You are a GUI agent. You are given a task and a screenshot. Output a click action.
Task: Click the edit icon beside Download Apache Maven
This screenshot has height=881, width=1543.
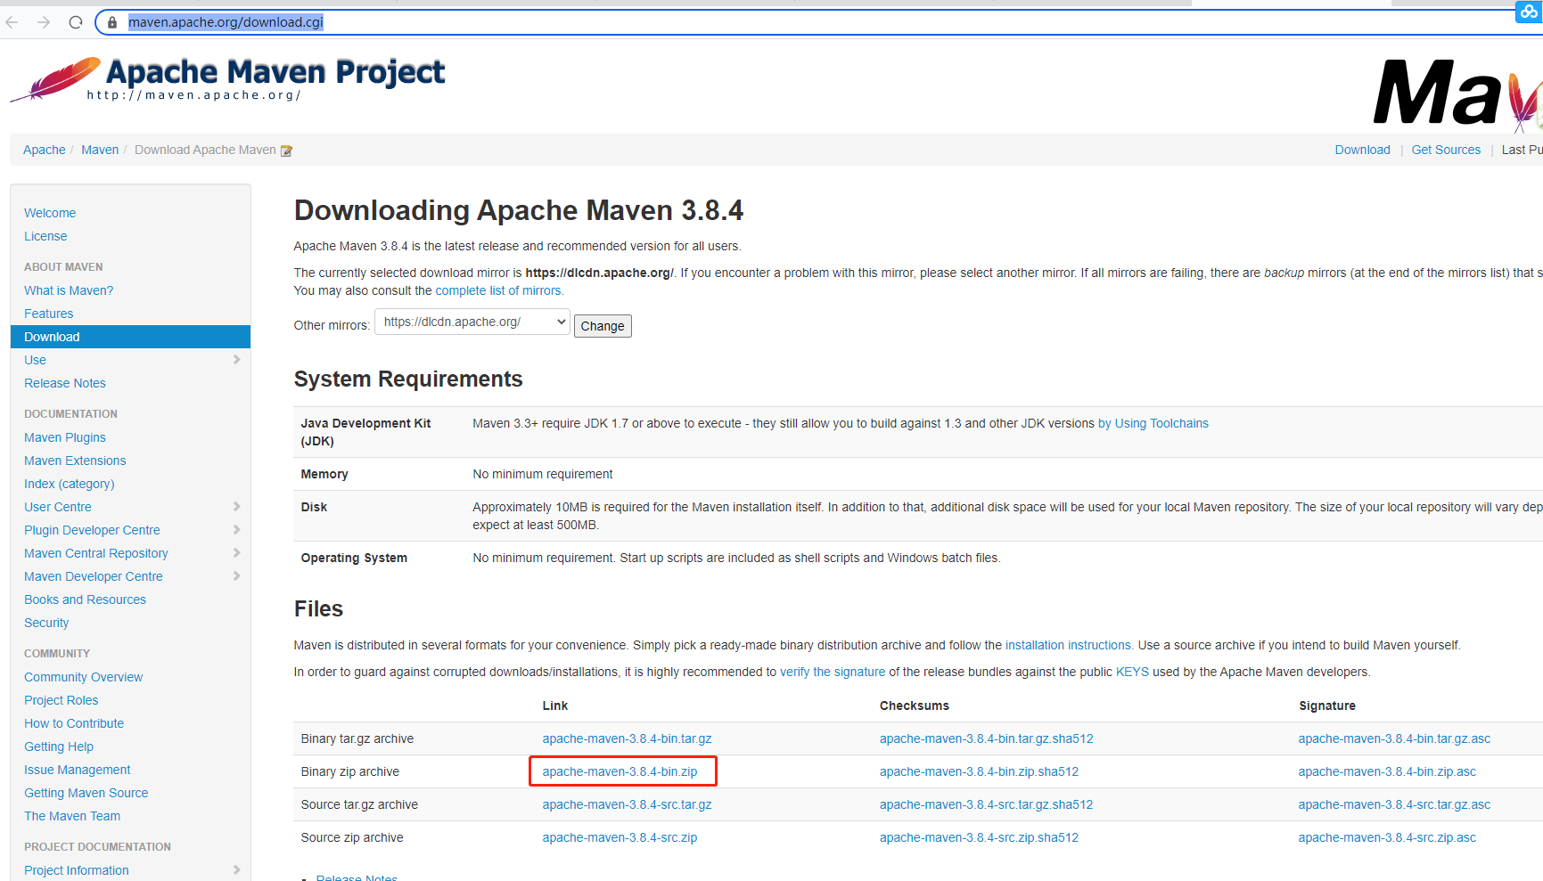coord(286,151)
